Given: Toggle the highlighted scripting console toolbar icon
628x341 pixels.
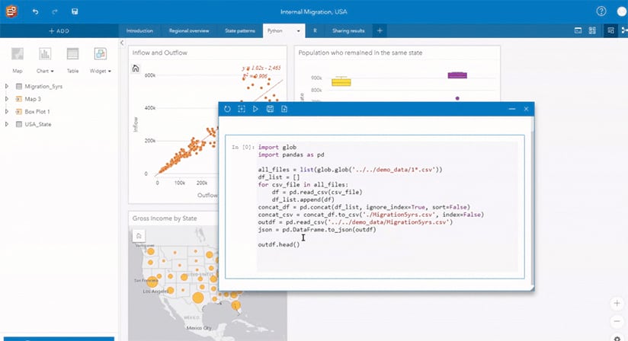Looking at the screenshot, I should [610, 30].
